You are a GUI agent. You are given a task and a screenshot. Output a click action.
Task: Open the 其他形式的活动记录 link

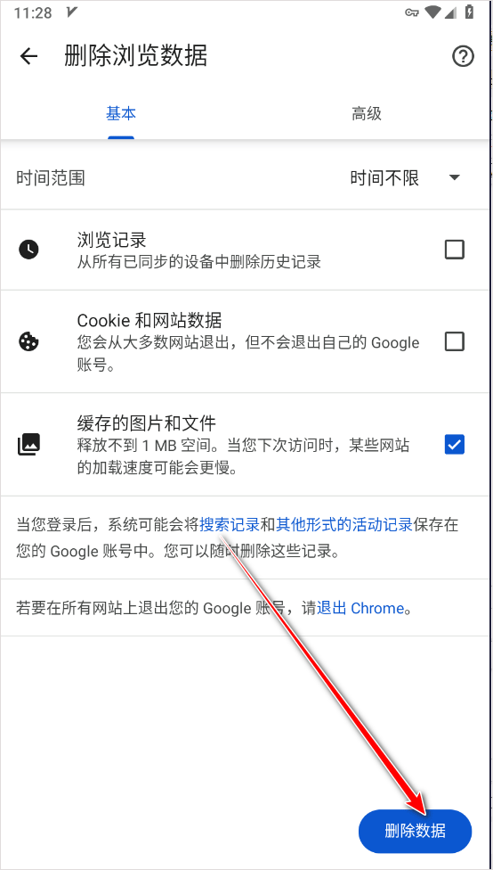coord(344,524)
